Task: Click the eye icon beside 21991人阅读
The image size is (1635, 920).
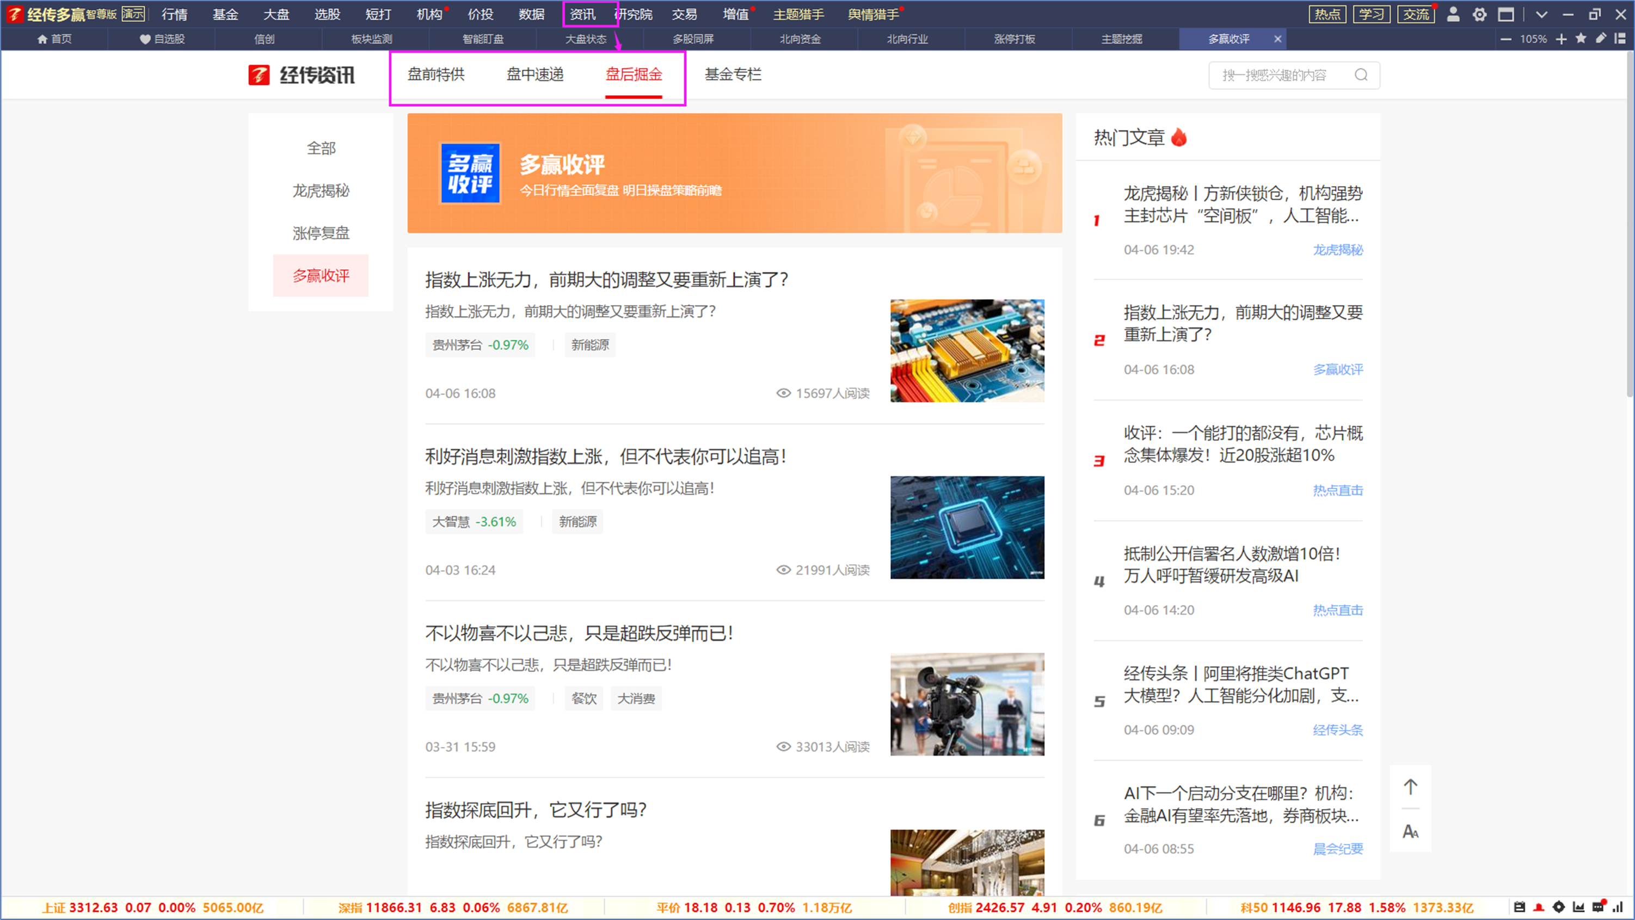Action: tap(784, 570)
